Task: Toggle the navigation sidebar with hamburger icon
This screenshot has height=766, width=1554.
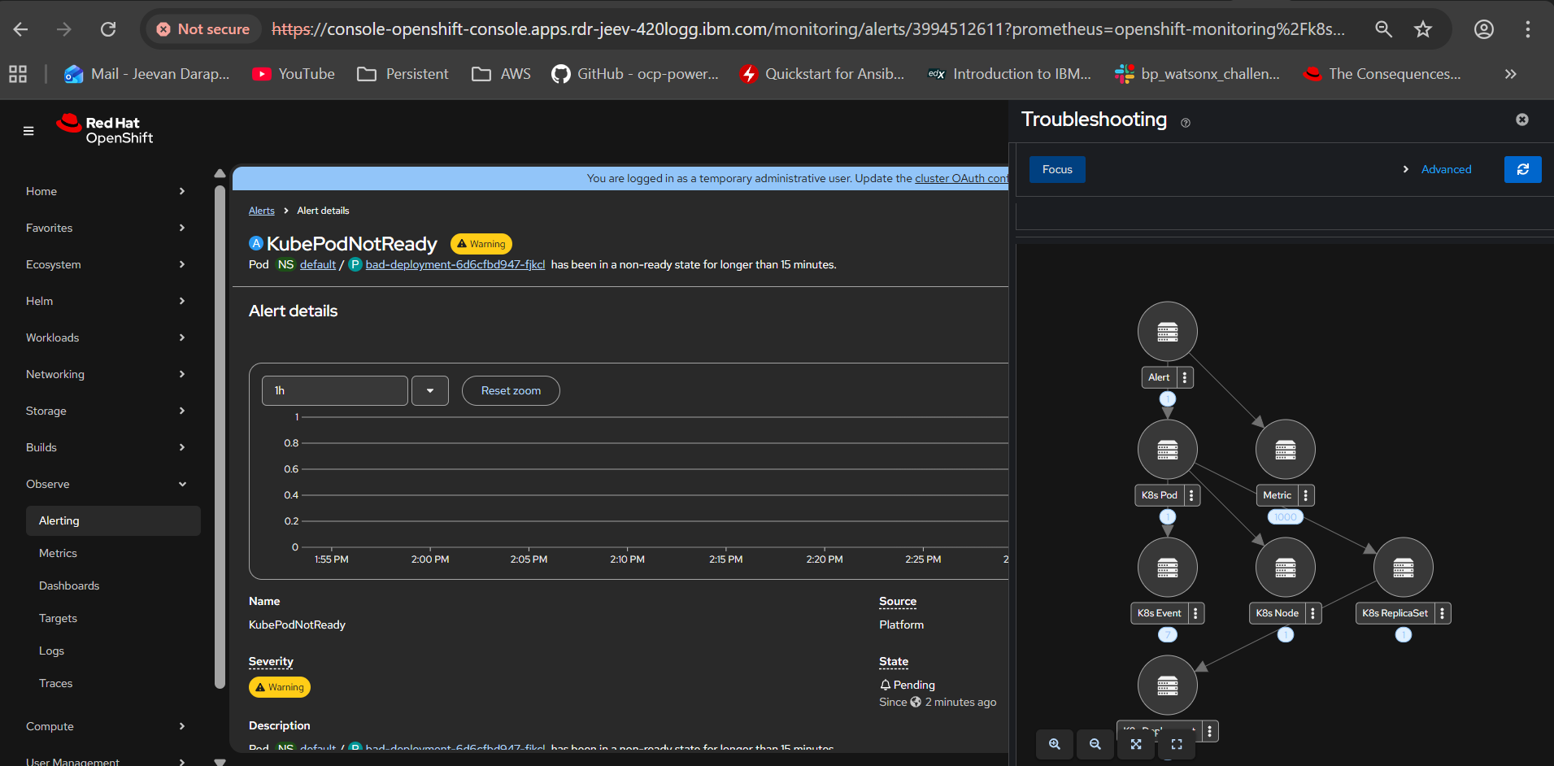Action: 28,131
